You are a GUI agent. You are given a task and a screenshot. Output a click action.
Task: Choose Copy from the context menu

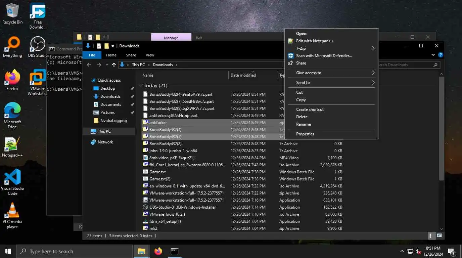pos(331,100)
